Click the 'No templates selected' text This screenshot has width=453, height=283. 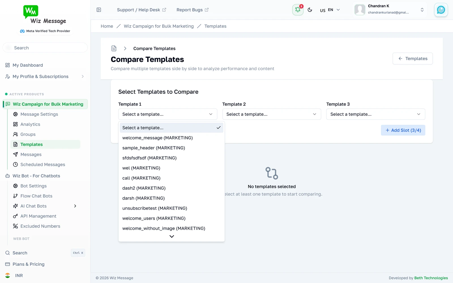(272, 186)
